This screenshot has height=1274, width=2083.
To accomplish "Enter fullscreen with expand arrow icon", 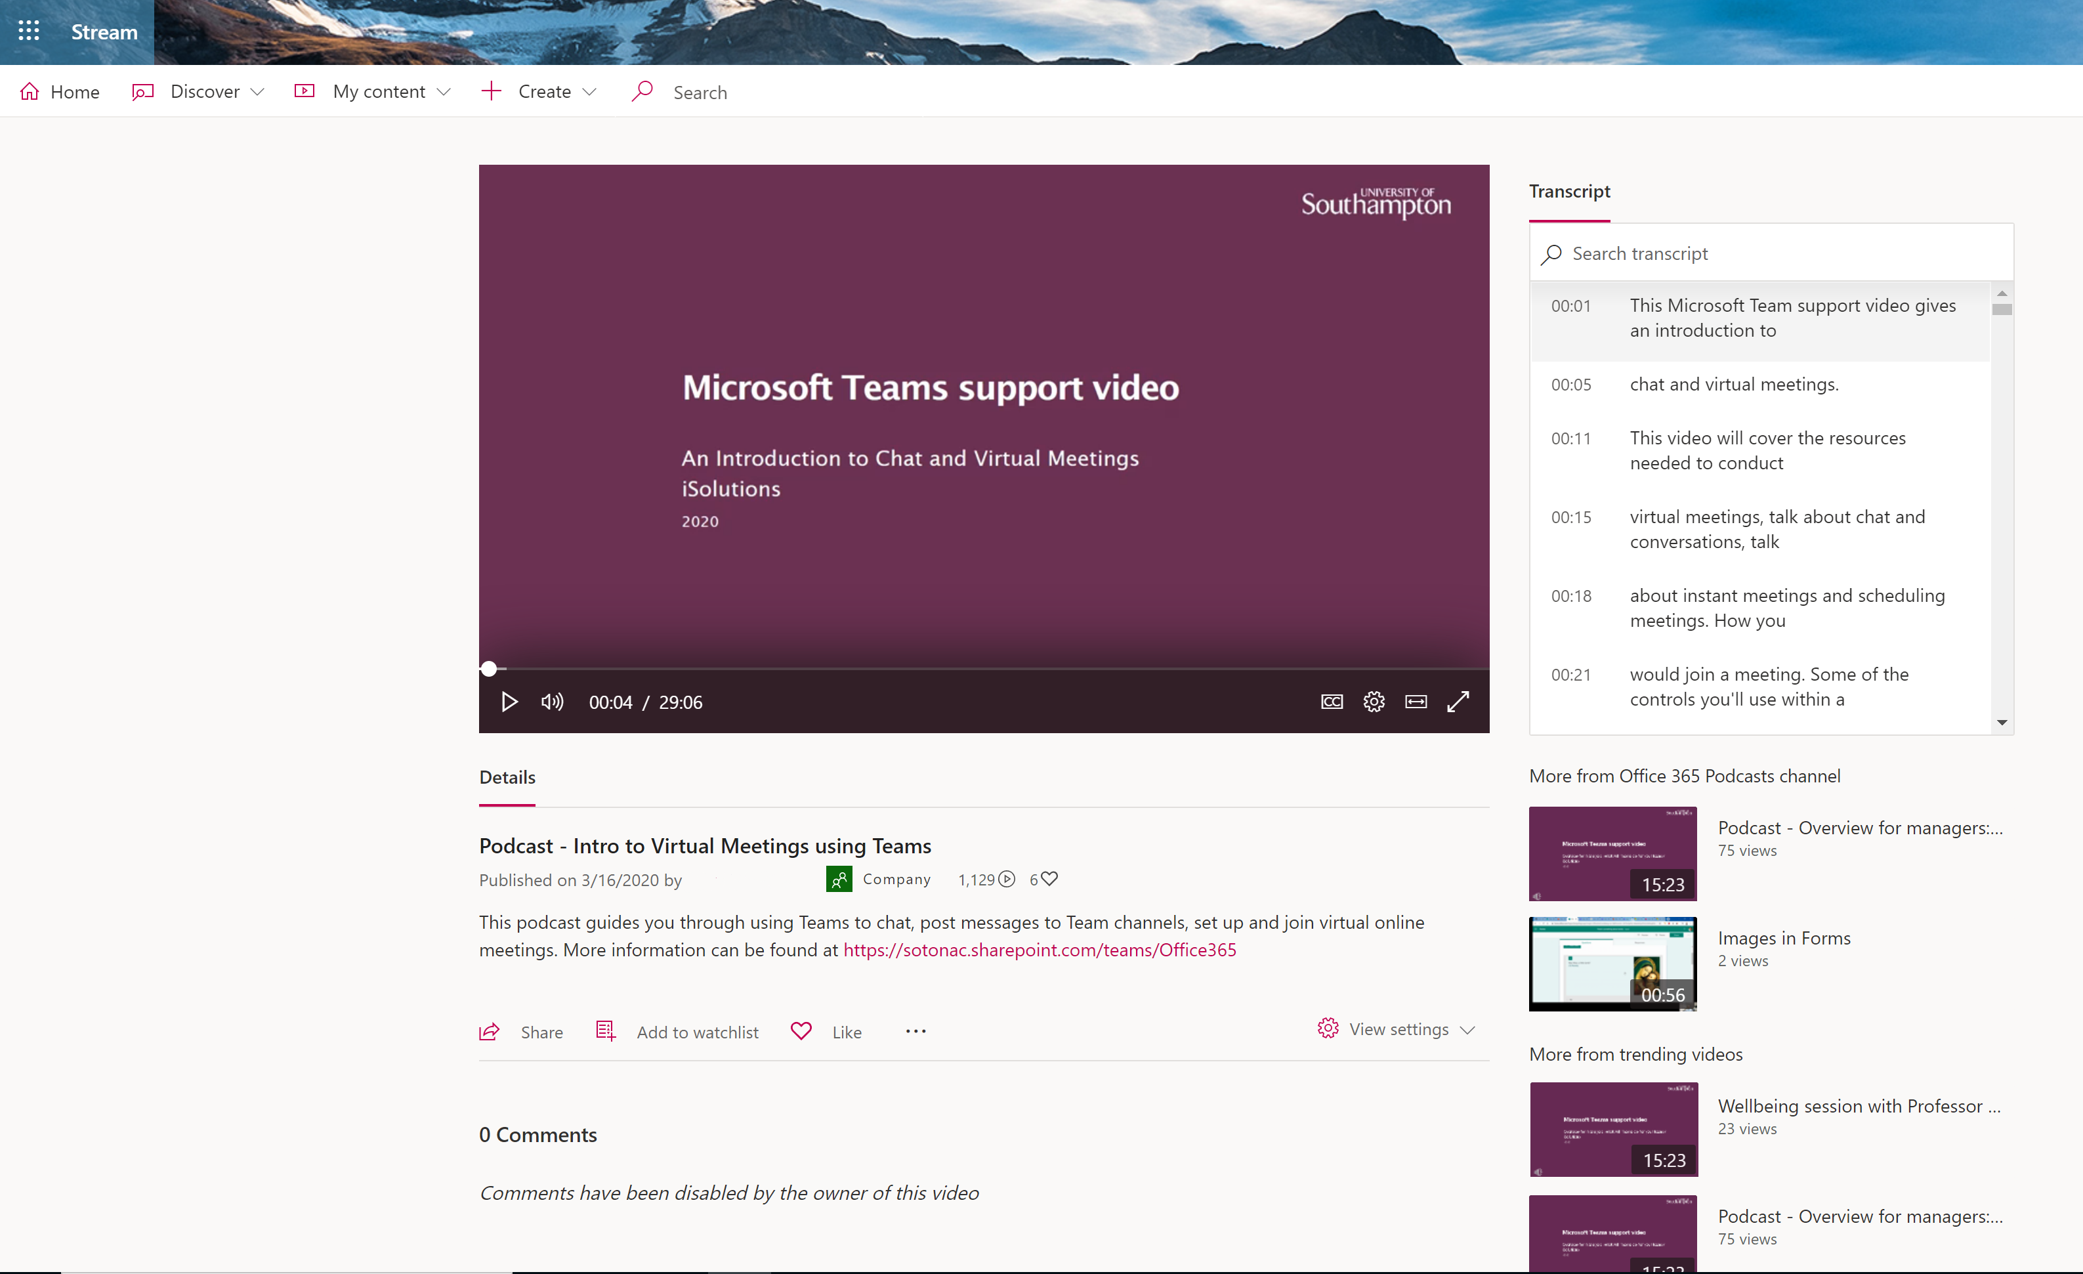I will click(x=1458, y=702).
